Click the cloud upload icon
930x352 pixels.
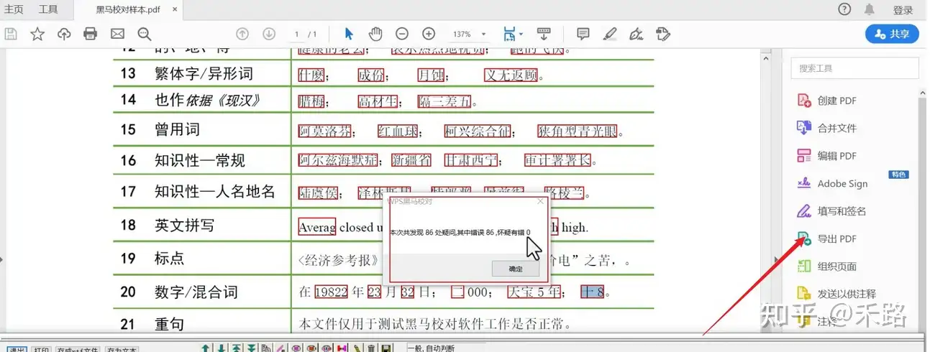point(64,34)
